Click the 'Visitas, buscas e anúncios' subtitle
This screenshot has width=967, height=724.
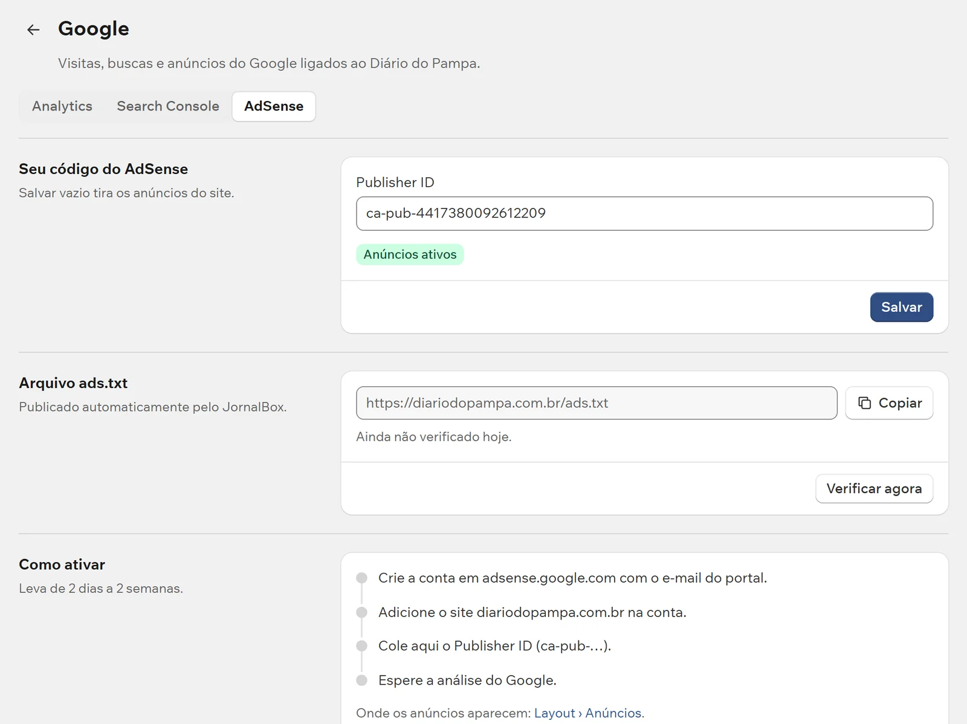269,63
